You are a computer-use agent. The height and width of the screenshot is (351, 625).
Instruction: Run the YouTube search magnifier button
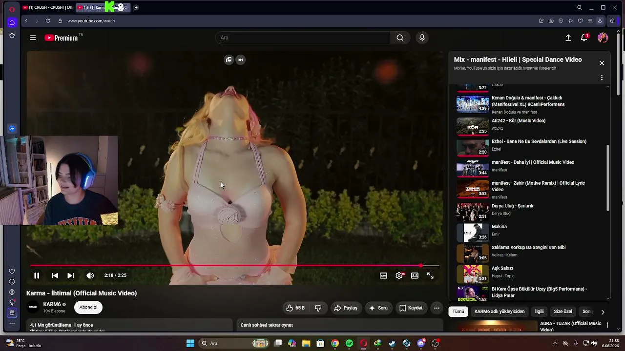pos(400,38)
